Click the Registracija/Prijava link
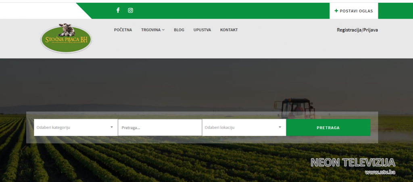413x182 pixels. [x=357, y=30]
